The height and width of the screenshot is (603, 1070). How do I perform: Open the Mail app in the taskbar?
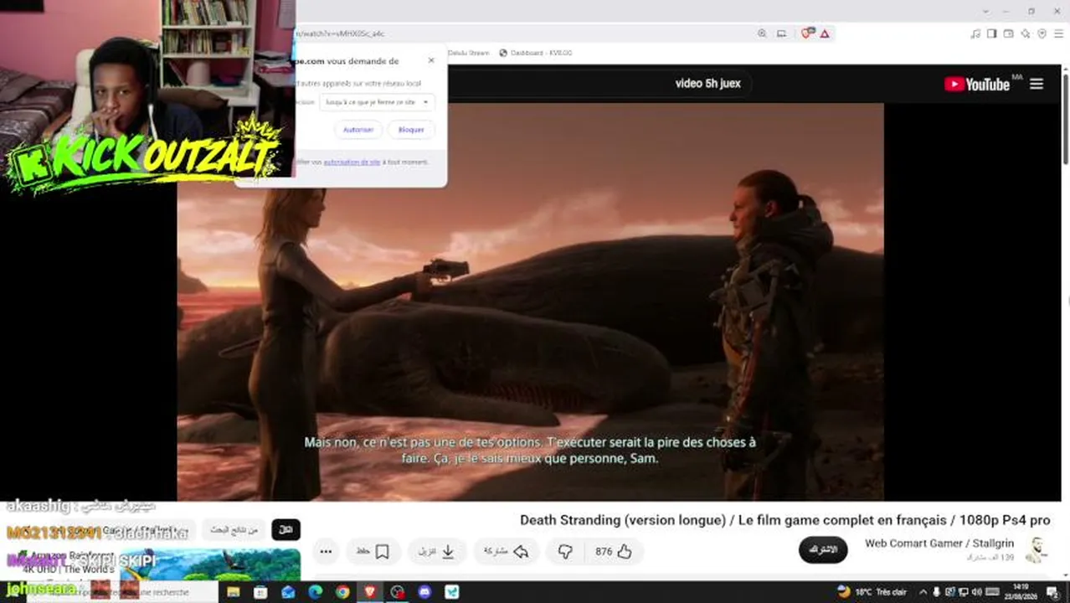[x=288, y=592]
